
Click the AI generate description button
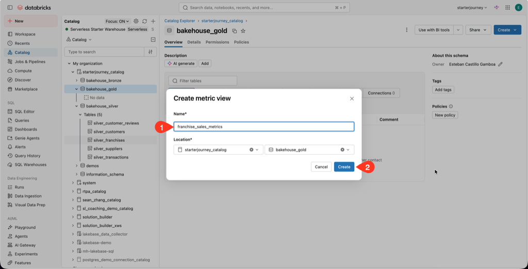coord(181,63)
